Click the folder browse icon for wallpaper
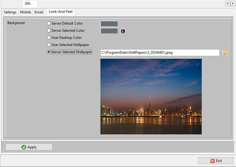The height and width of the screenshot is (167, 236). [225, 53]
